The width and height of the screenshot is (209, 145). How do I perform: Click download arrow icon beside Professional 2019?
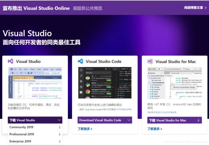[60, 134]
